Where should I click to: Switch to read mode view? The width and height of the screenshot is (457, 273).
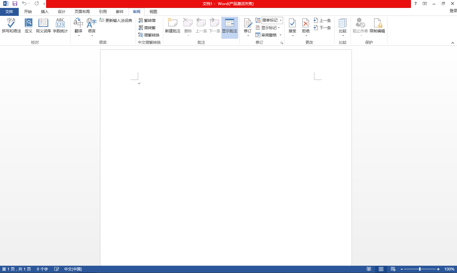(x=369, y=269)
